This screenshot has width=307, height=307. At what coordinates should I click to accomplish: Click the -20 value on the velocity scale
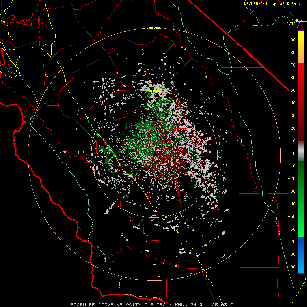292,178
